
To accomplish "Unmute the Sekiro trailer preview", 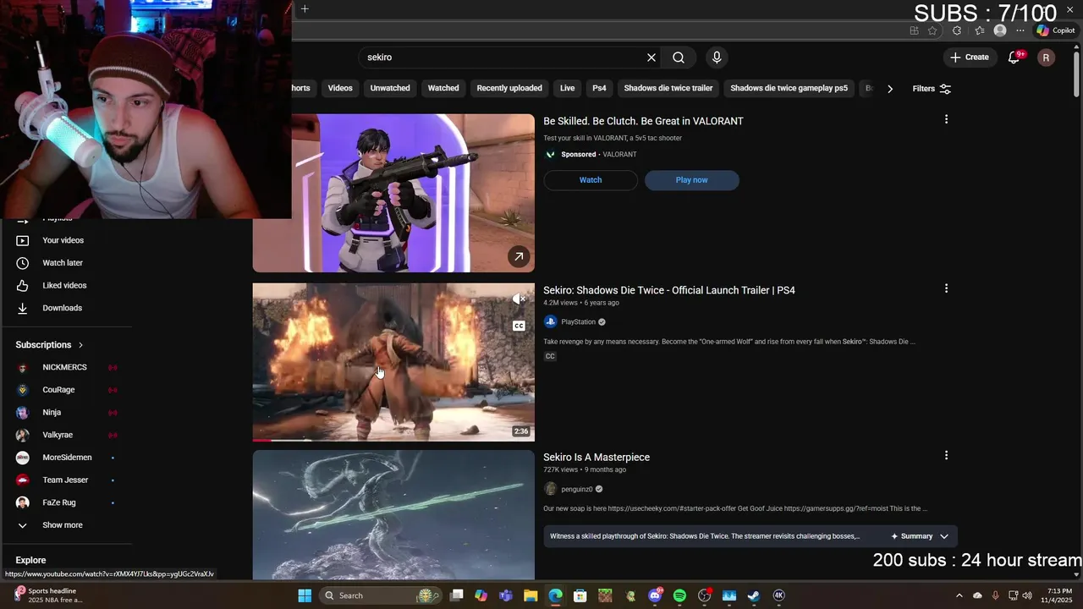I will pos(520,299).
